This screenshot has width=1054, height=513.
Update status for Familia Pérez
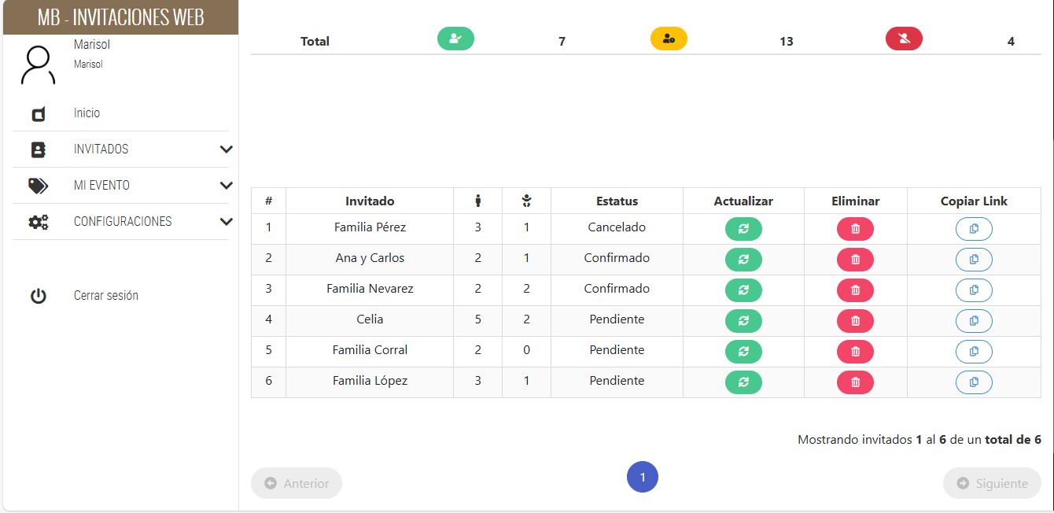pyautogui.click(x=743, y=229)
